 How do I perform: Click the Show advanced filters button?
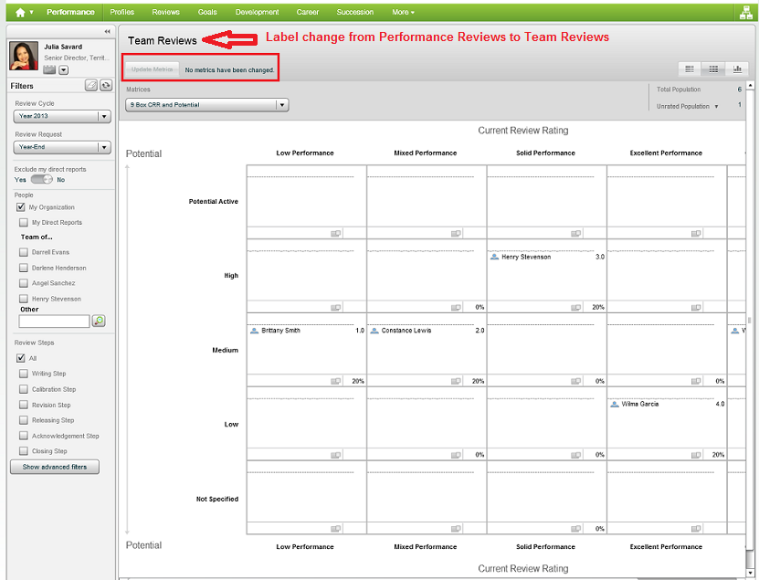pos(54,467)
